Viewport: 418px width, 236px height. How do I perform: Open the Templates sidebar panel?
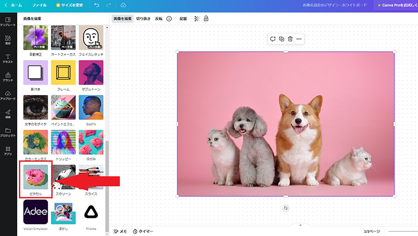8,21
